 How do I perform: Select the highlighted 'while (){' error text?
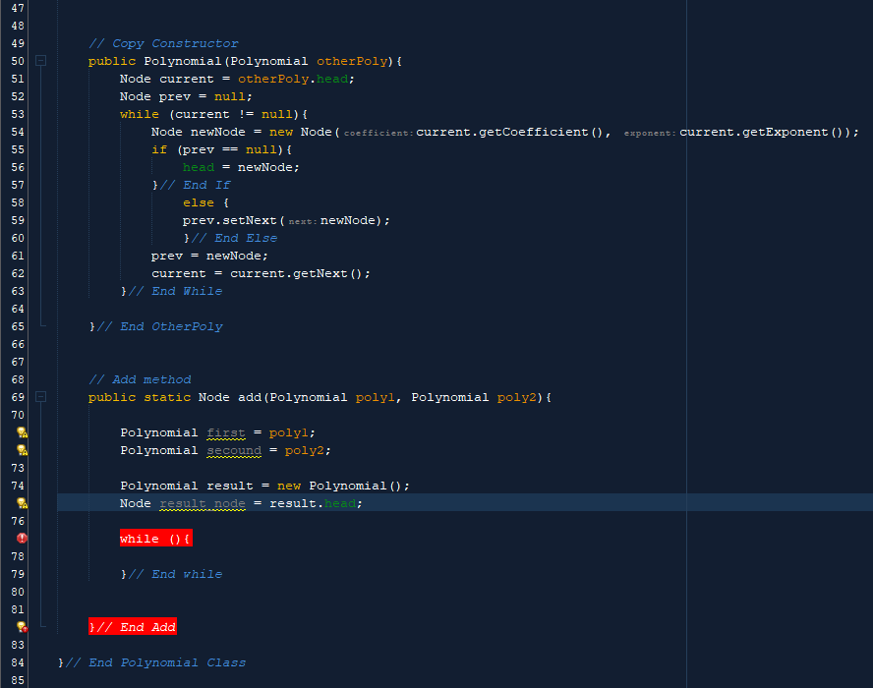[x=154, y=538]
